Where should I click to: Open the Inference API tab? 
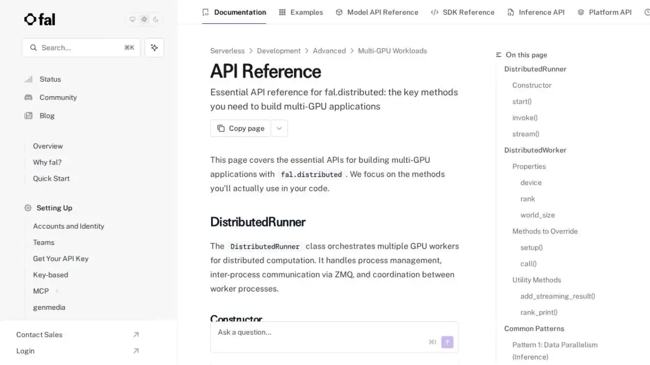(x=536, y=12)
